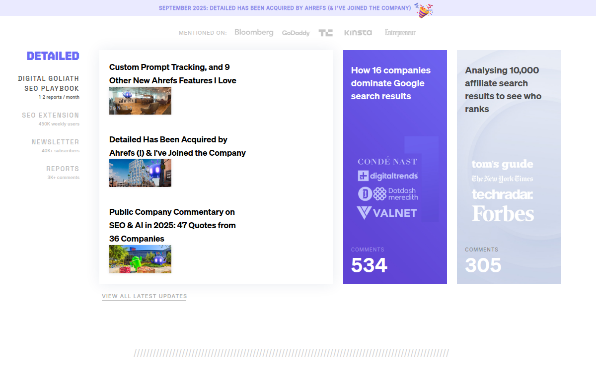Click COMMENTS label on grey card
596x372 pixels.
click(x=482, y=249)
